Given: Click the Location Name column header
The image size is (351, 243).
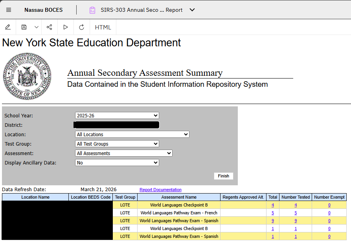Looking at the screenshot, I should click(x=35, y=197).
